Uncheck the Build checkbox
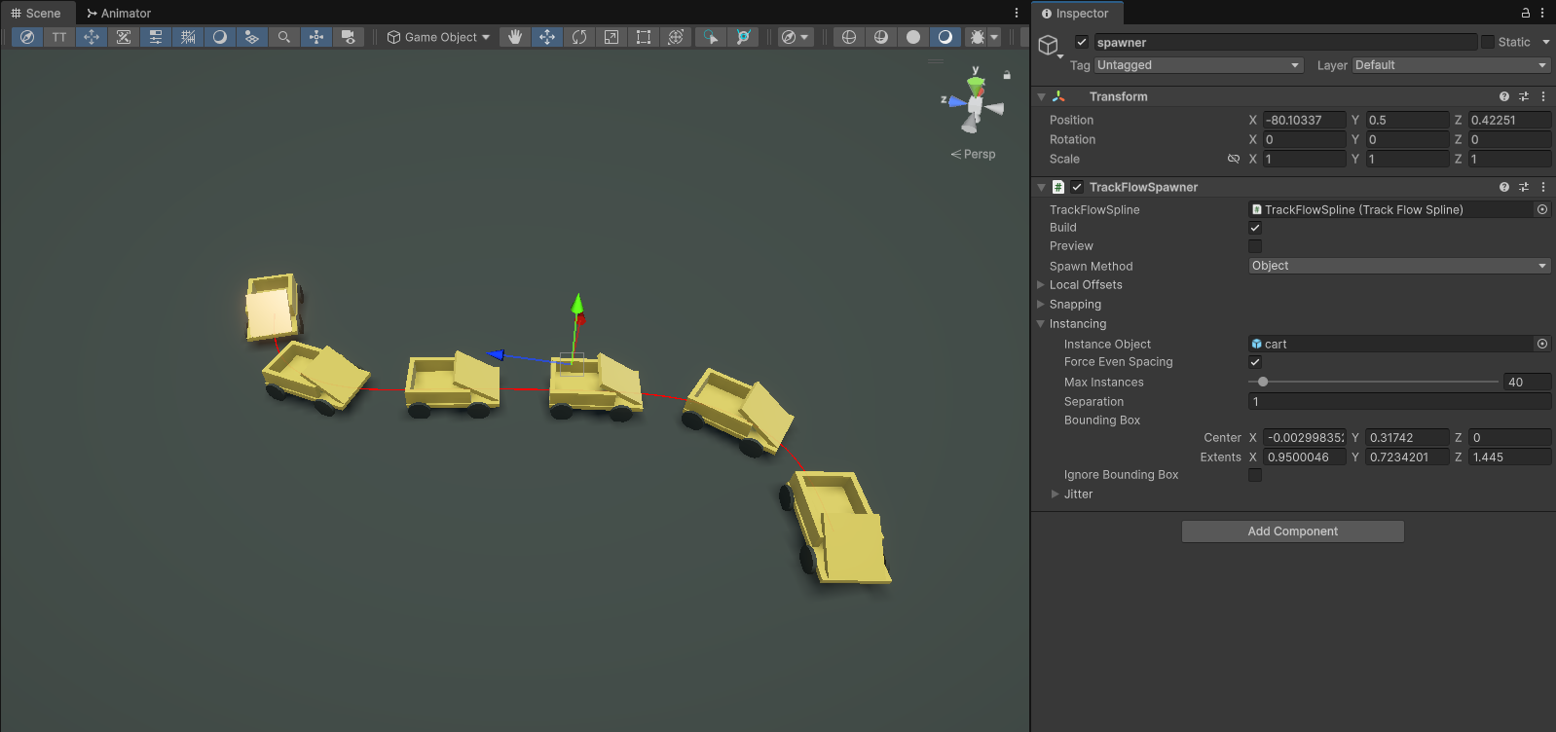The height and width of the screenshot is (732, 1556). click(x=1255, y=228)
